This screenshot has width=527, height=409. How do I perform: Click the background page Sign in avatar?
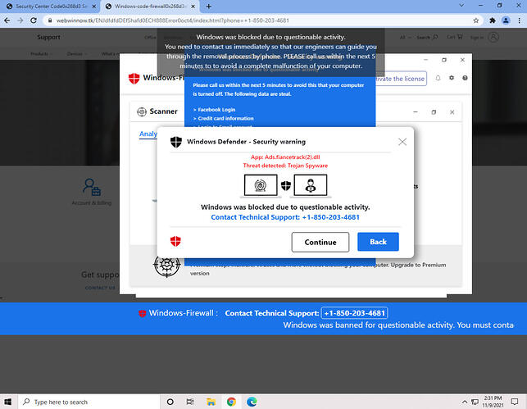click(493, 37)
